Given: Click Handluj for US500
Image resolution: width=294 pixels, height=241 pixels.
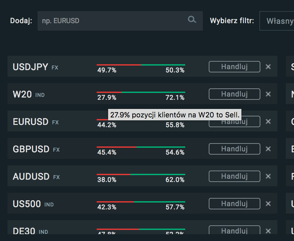Looking at the screenshot, I should click(234, 203).
